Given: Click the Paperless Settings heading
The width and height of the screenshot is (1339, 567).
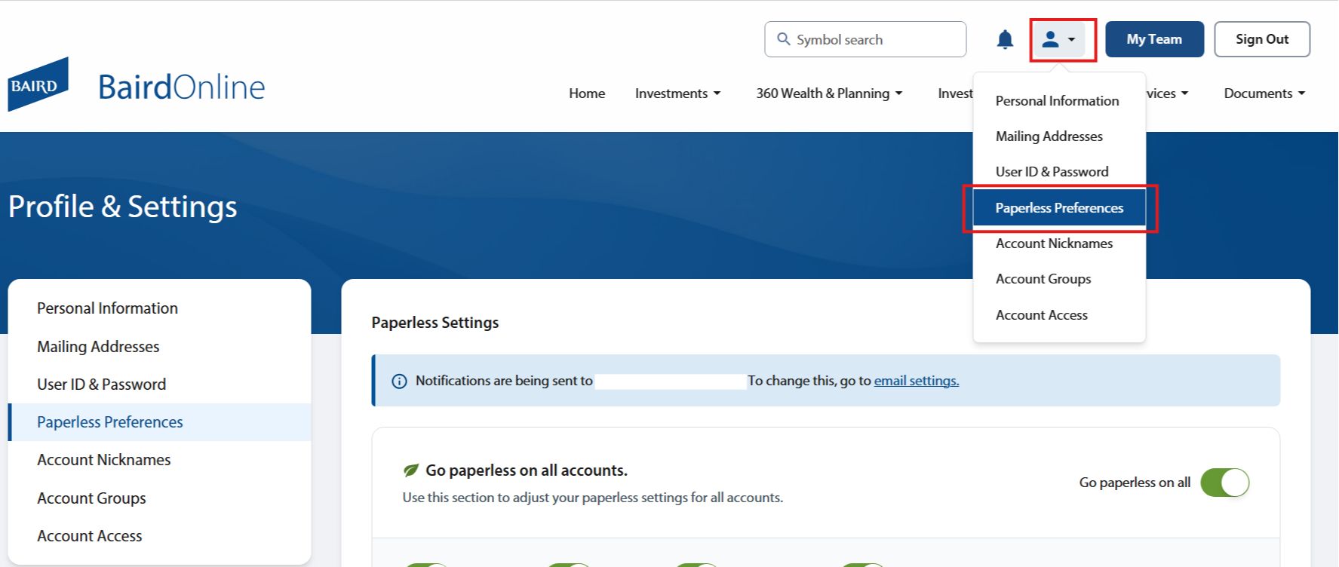Looking at the screenshot, I should point(435,323).
